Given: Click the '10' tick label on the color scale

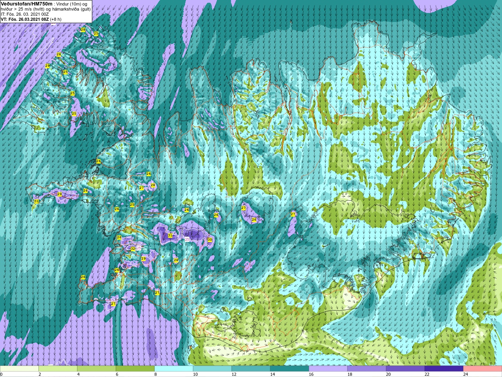Looking at the screenshot, I should [x=195, y=374].
